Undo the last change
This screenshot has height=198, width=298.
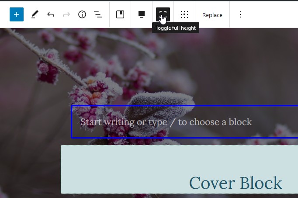[51, 14]
